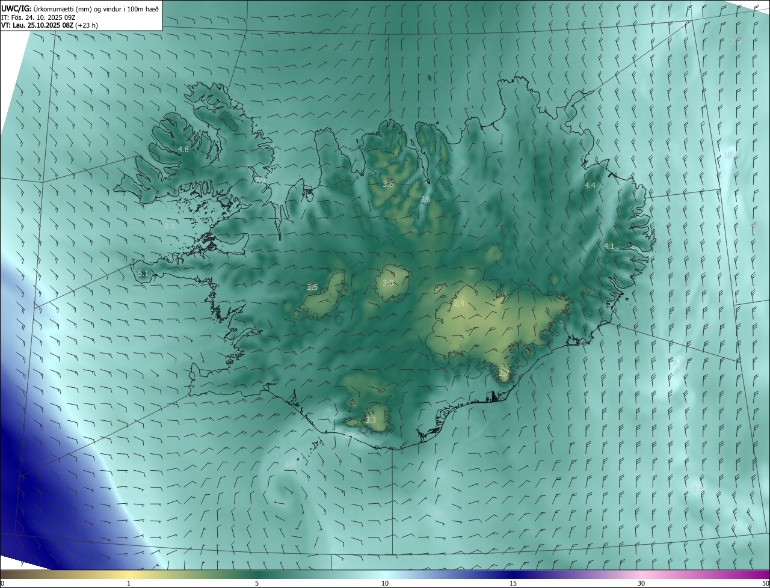
Task: Click the map title "UWC/IG: Úrkomumætti (mm) og vindur i 100m hæð"
Action: tap(80, 8)
